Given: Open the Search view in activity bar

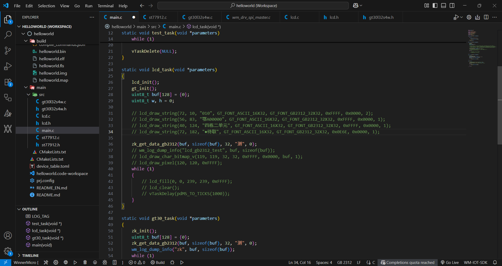Looking at the screenshot, I should pos(8,35).
